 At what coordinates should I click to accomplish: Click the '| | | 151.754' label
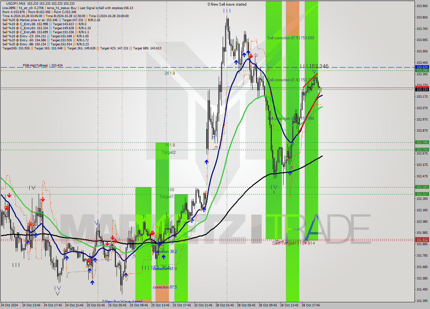tap(156, 268)
